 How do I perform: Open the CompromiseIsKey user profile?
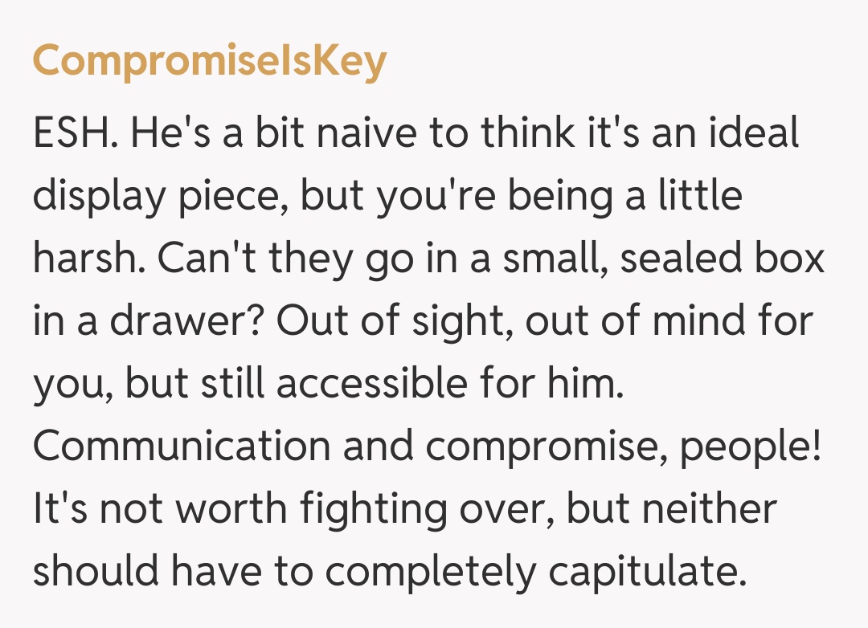(x=209, y=62)
